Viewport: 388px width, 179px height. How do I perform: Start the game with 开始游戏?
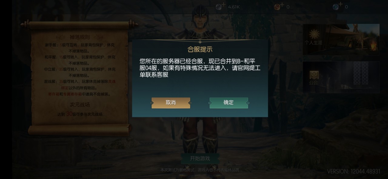click(200, 158)
